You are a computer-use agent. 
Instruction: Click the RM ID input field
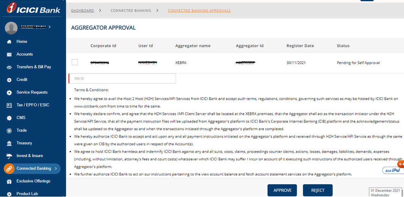point(123,78)
